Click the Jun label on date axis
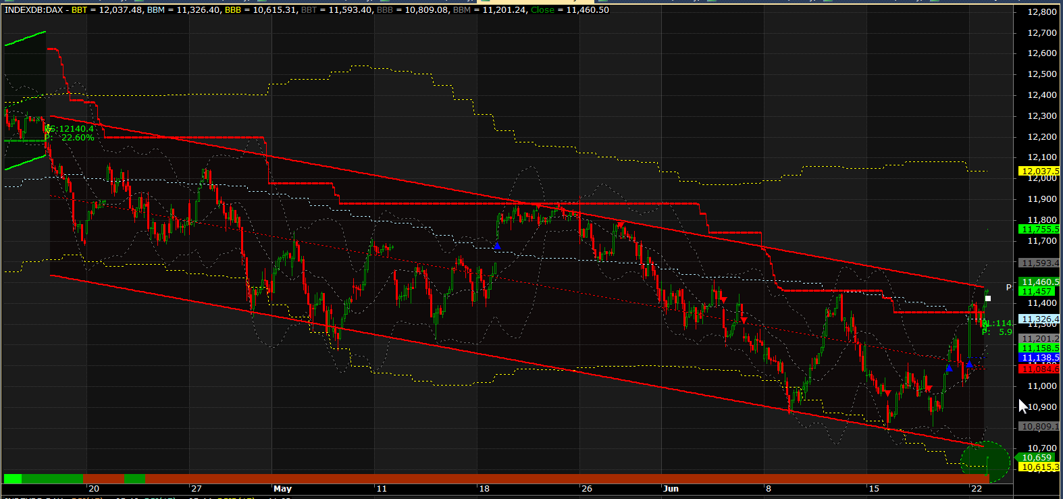The width and height of the screenshot is (1063, 499). point(671,488)
